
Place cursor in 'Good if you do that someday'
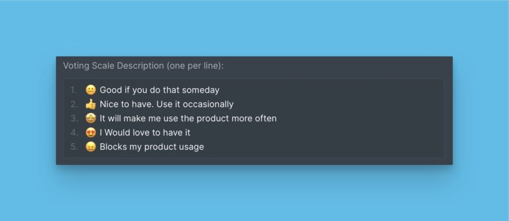point(149,90)
